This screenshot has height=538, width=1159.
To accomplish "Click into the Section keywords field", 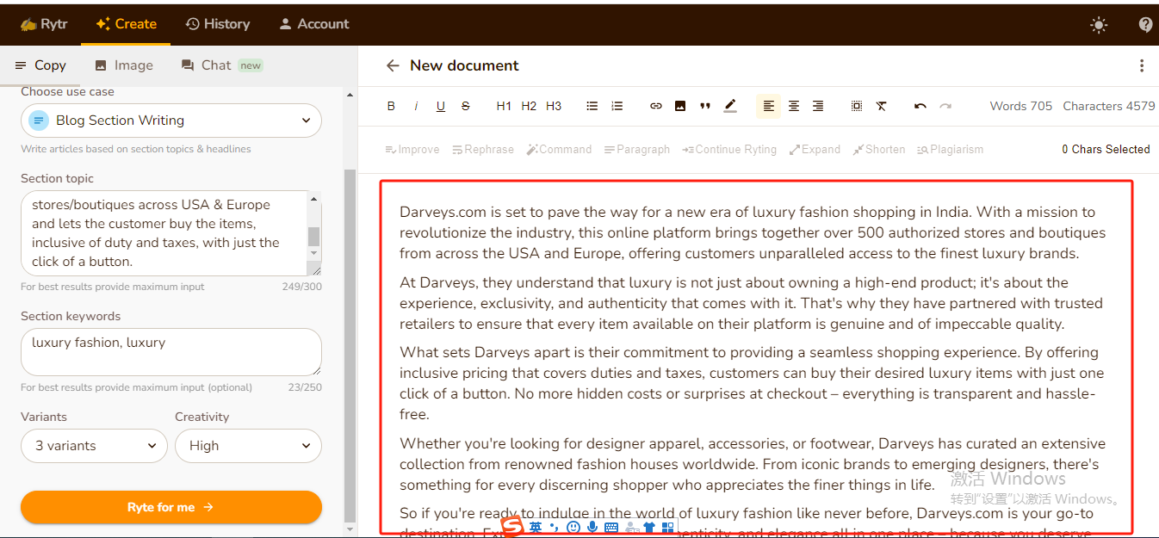I will (x=170, y=351).
